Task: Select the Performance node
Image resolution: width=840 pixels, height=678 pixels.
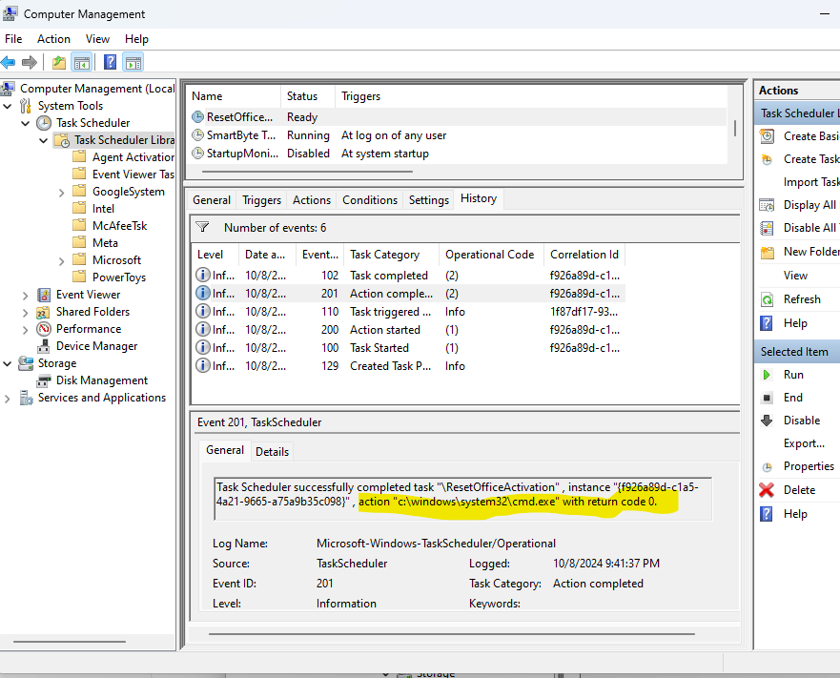Action: click(89, 329)
